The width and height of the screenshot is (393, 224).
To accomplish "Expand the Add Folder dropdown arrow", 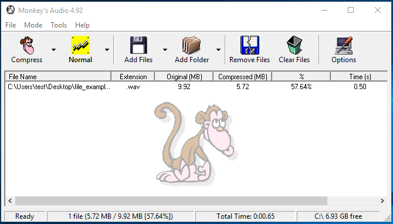I will click(218, 50).
